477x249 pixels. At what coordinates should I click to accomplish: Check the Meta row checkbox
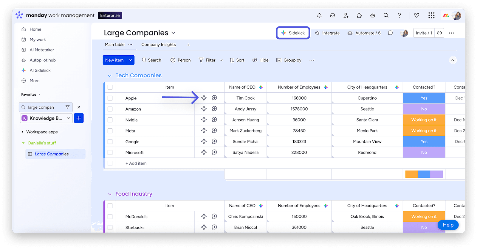pos(110,131)
